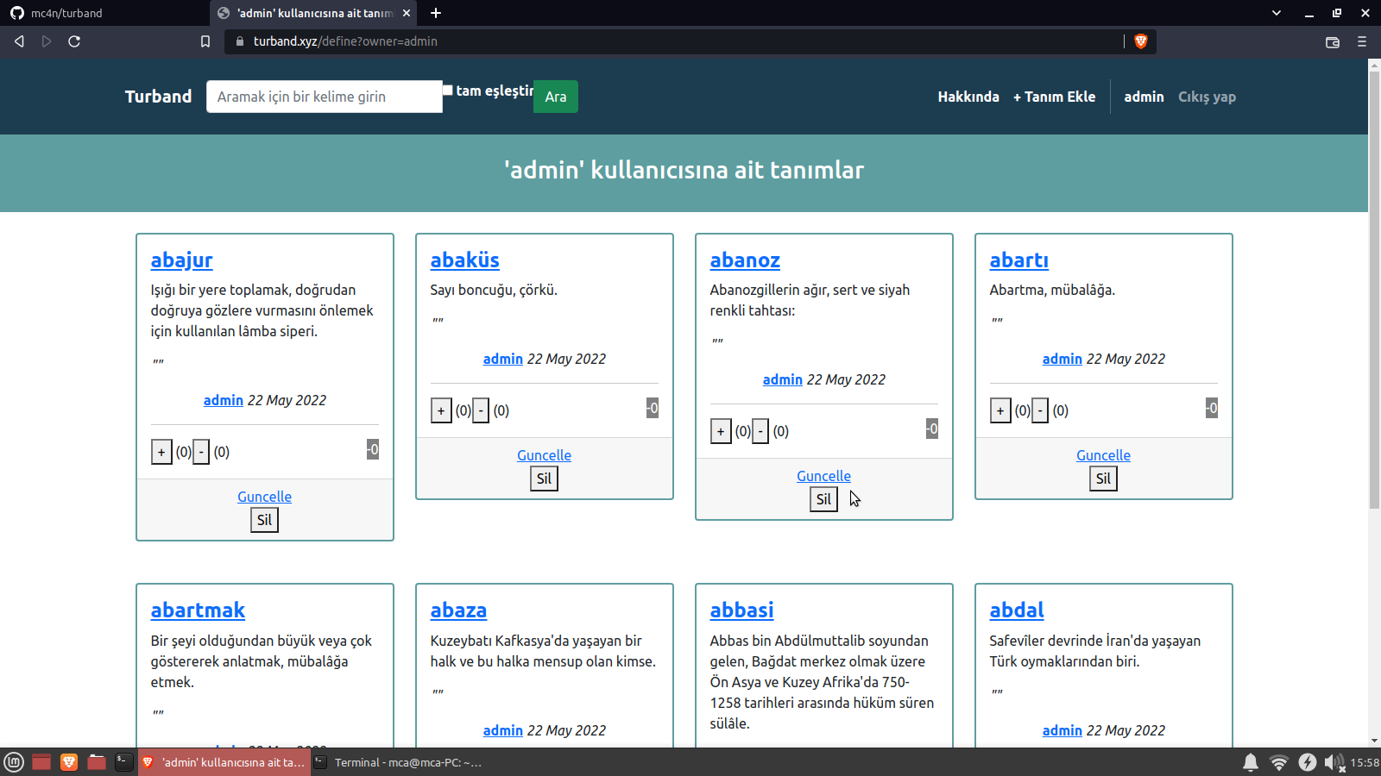
Task: Open admin author link on abaküs card
Action: (503, 359)
